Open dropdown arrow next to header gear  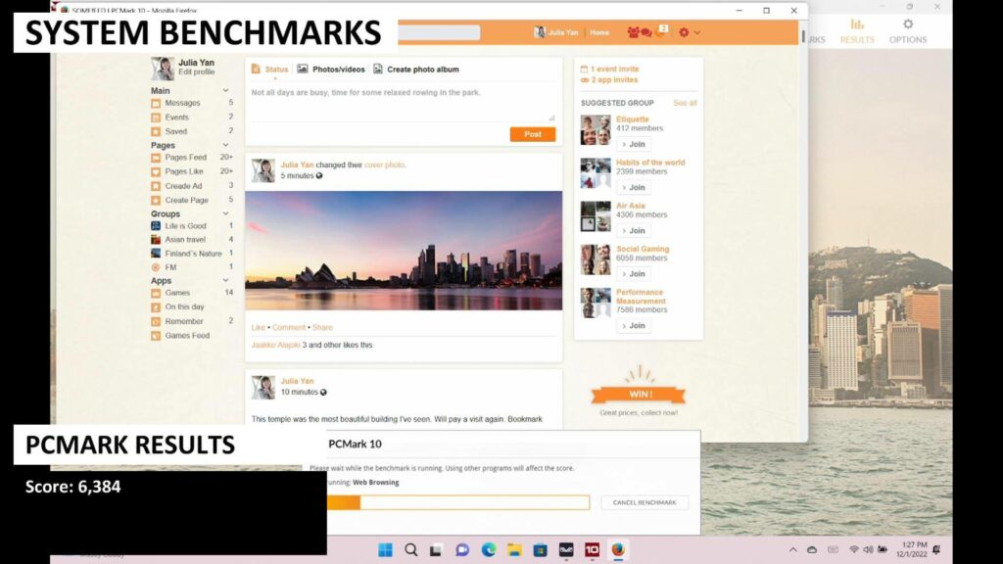click(x=697, y=32)
